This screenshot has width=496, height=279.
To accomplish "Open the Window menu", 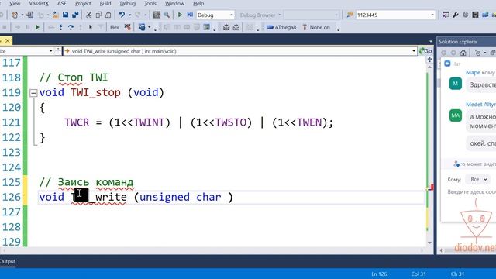I will [174, 3].
